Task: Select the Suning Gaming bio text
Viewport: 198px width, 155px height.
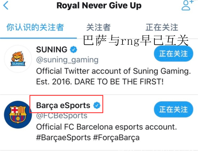Action: coord(114,76)
